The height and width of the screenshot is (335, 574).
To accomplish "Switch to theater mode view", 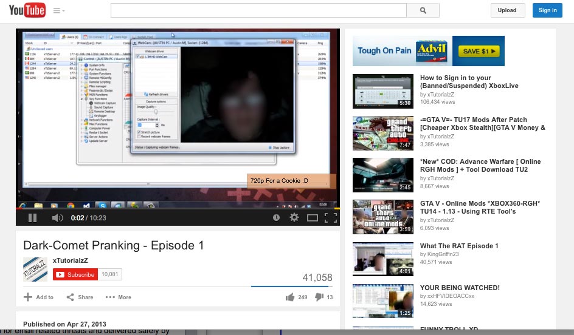I will pos(313,218).
